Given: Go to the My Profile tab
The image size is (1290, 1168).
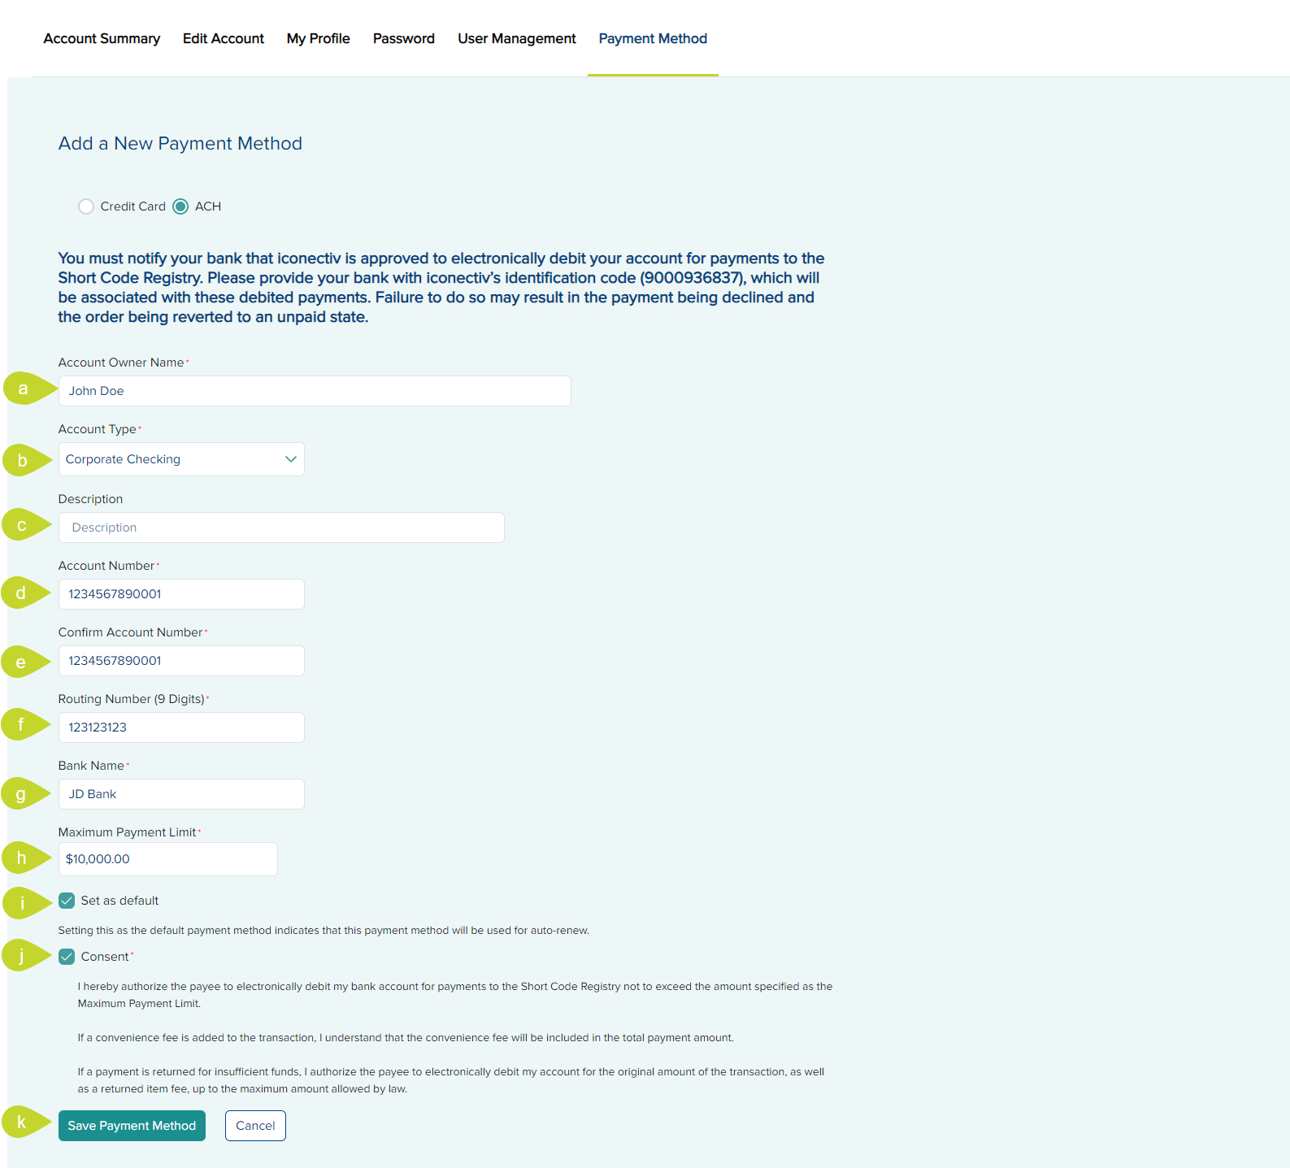Looking at the screenshot, I should pos(319,38).
